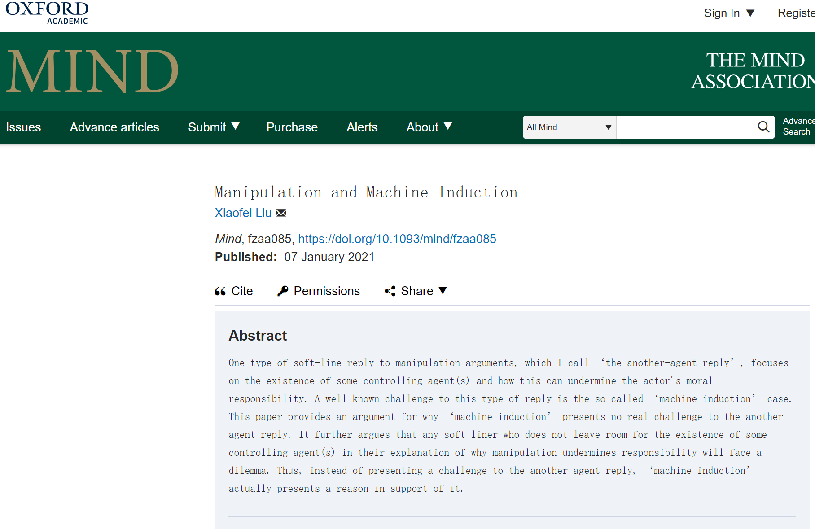Click the MIND journal logo

tap(92, 71)
